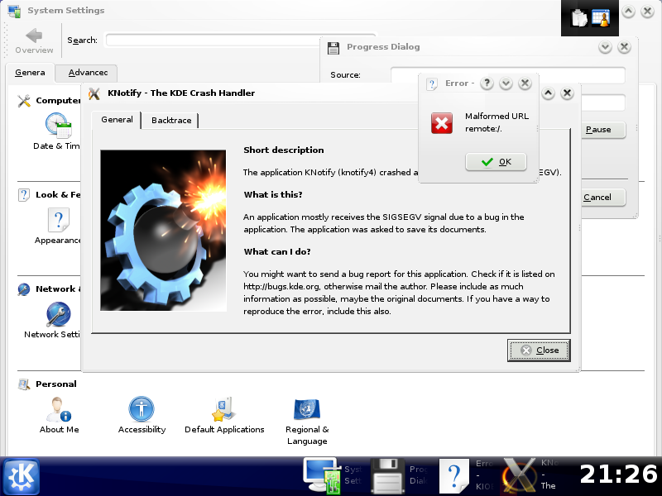Click the "Personal" section heading text
Viewport: 662px width, 496px height.
click(x=56, y=384)
